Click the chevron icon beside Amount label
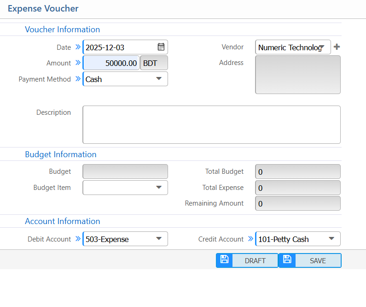366x307 pixels. point(78,63)
